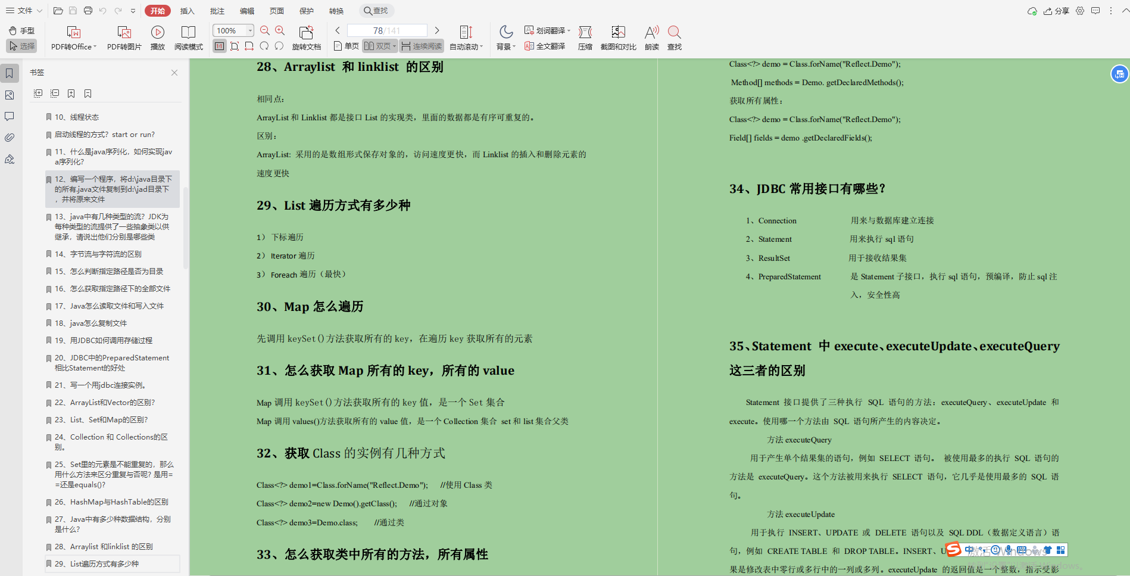Click the 旋转文档 rotate document button
Image resolution: width=1130 pixels, height=576 pixels.
(x=307, y=39)
